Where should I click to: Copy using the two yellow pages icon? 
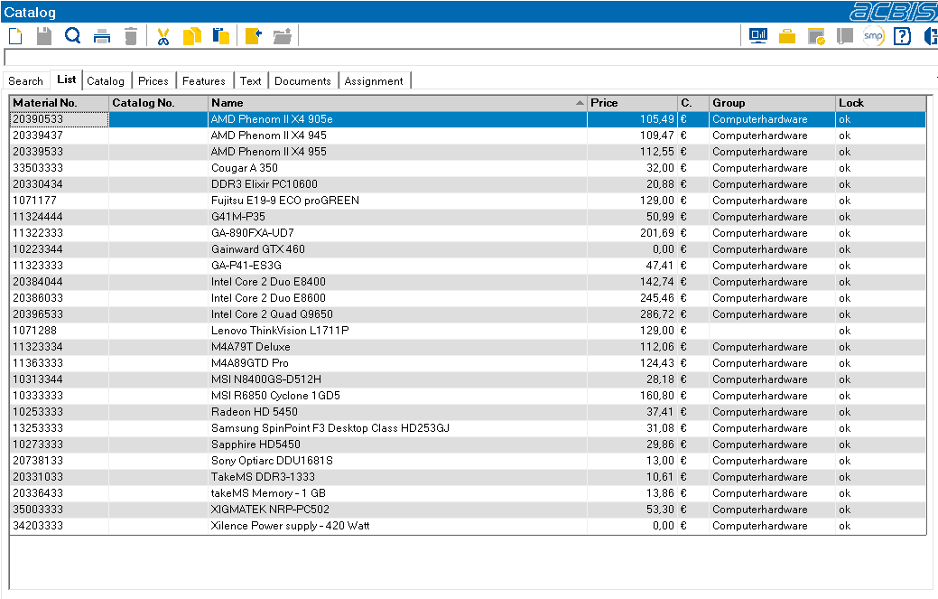(x=192, y=36)
